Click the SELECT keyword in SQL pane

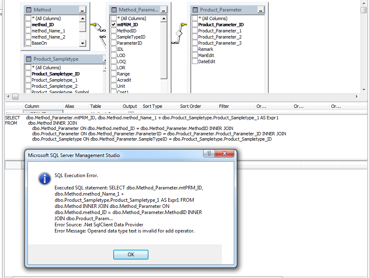12,118
